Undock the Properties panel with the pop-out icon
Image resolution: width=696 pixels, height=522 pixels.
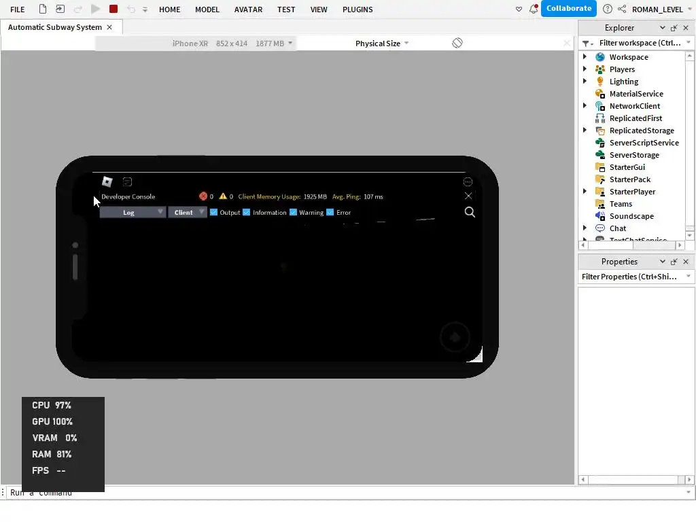click(674, 262)
